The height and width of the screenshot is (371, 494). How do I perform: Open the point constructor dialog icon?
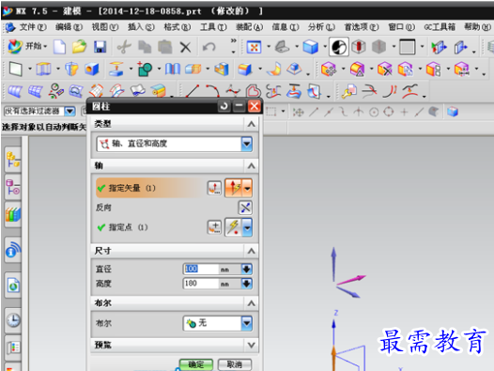214,227
